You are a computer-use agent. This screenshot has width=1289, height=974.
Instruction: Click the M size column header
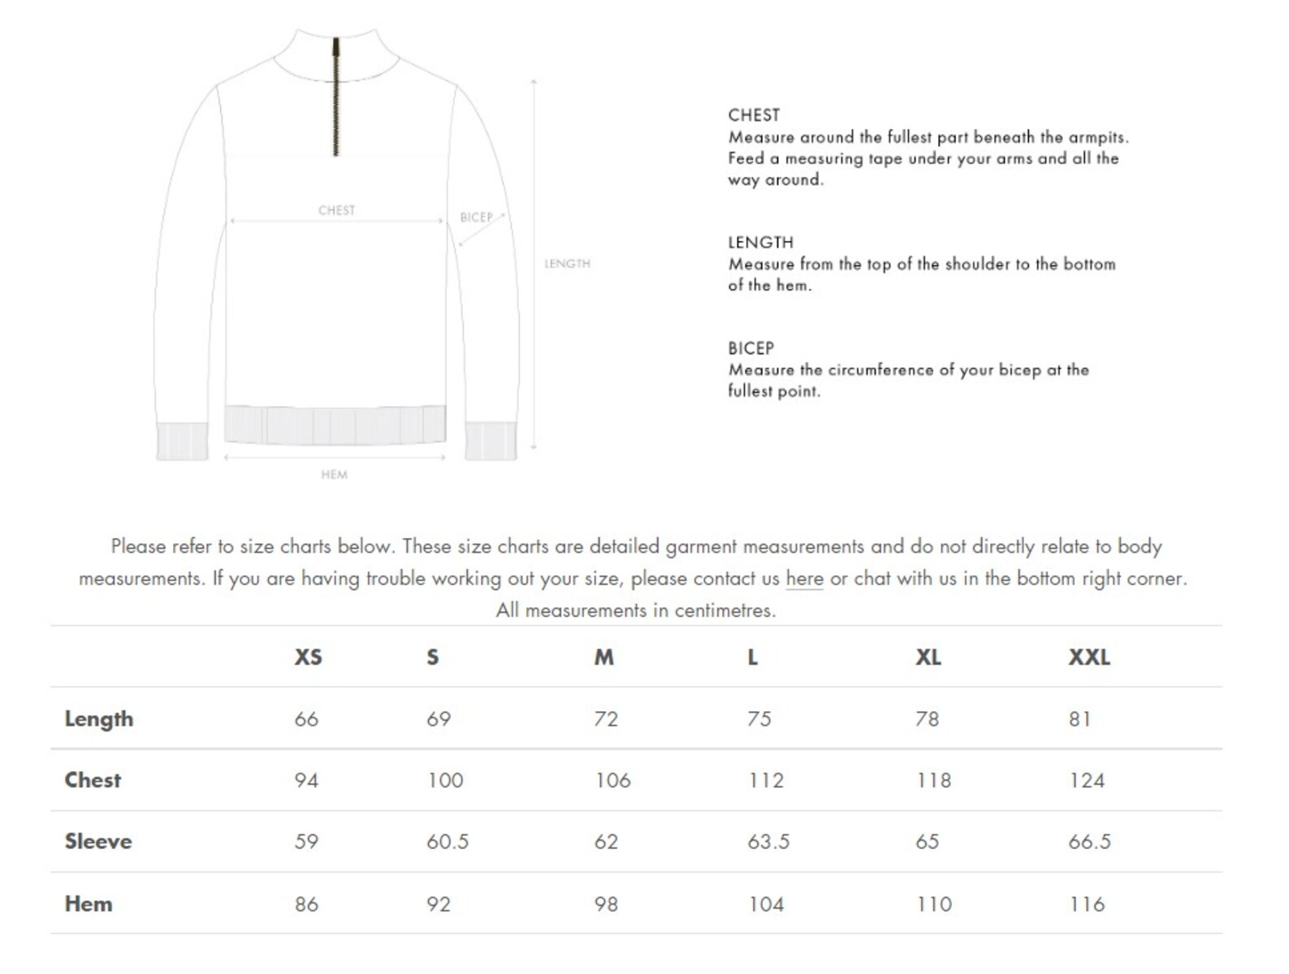(603, 657)
